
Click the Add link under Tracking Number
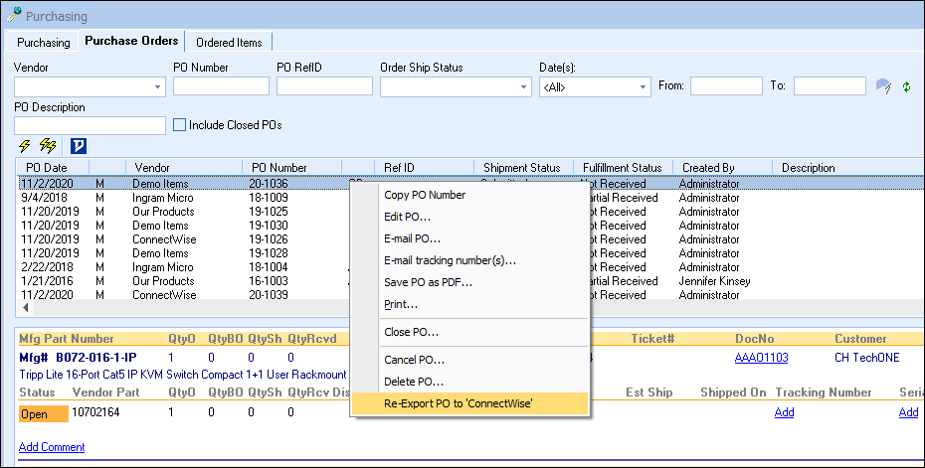(784, 412)
